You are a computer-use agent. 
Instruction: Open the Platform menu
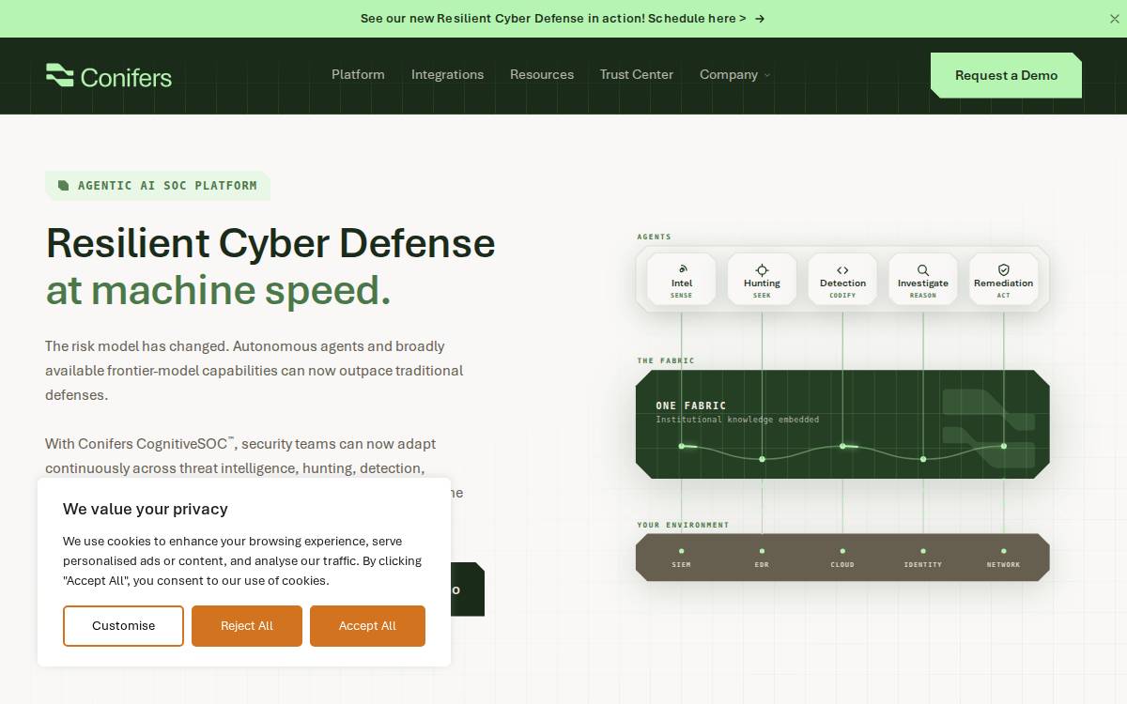(358, 75)
